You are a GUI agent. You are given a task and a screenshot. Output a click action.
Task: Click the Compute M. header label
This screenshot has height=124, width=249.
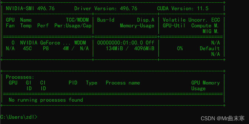[x=205, y=26]
